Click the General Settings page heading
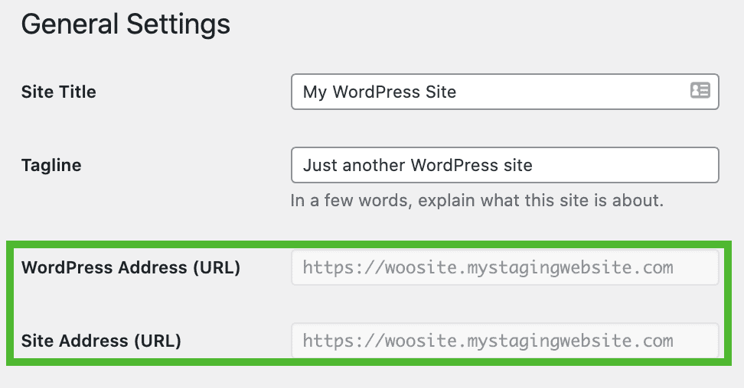Image resolution: width=744 pixels, height=388 pixels. 126,24
